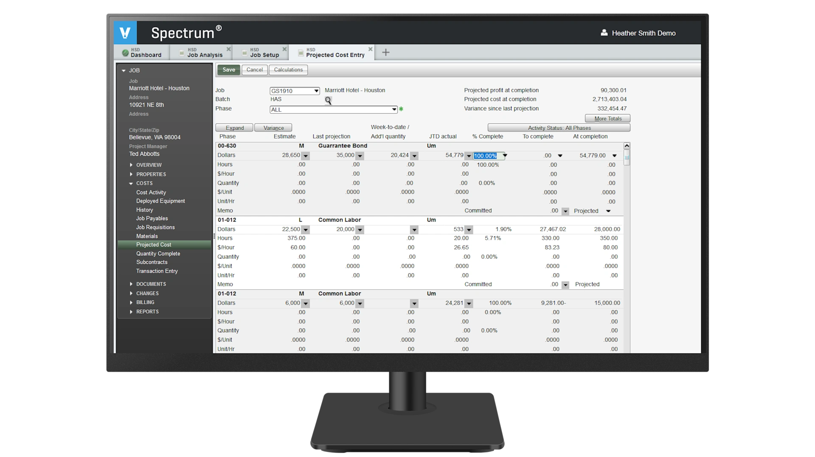Switch to the Job Setup tab
This screenshot has height=457, width=815.
pos(261,52)
